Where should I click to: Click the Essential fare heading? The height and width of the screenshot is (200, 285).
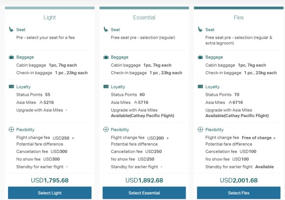tap(144, 18)
